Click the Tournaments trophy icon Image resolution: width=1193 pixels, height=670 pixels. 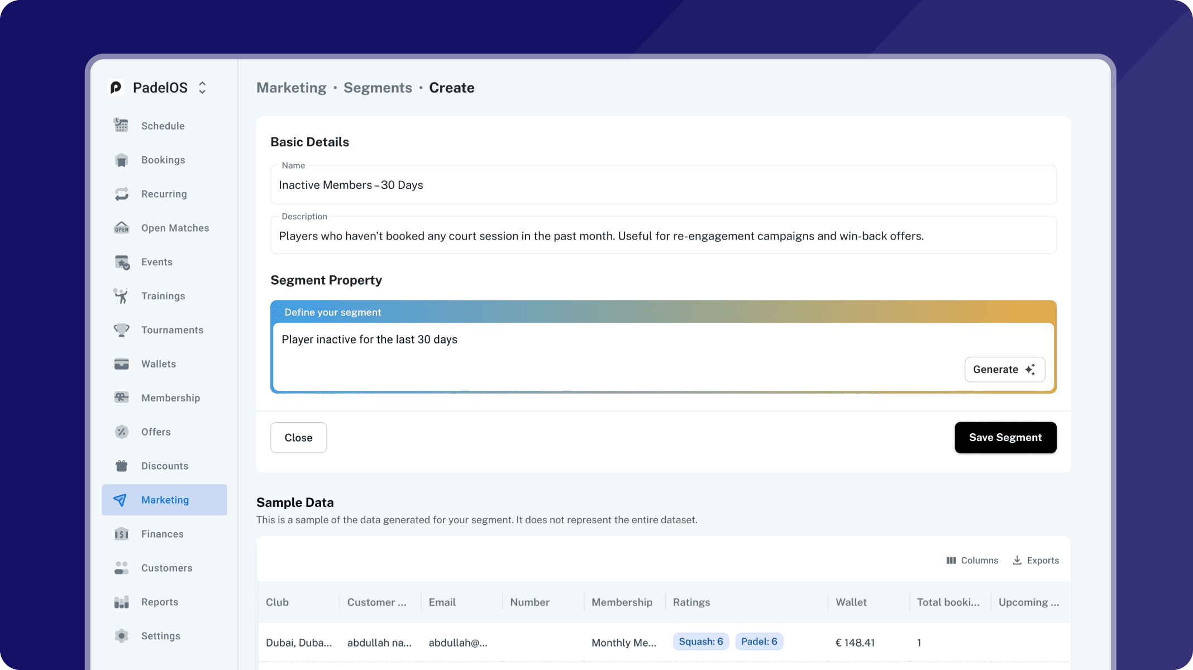click(121, 330)
